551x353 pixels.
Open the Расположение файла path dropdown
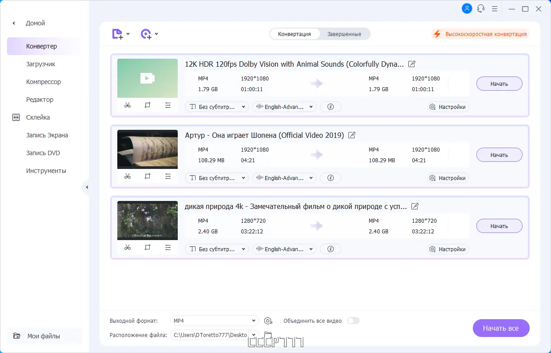[x=214, y=335]
